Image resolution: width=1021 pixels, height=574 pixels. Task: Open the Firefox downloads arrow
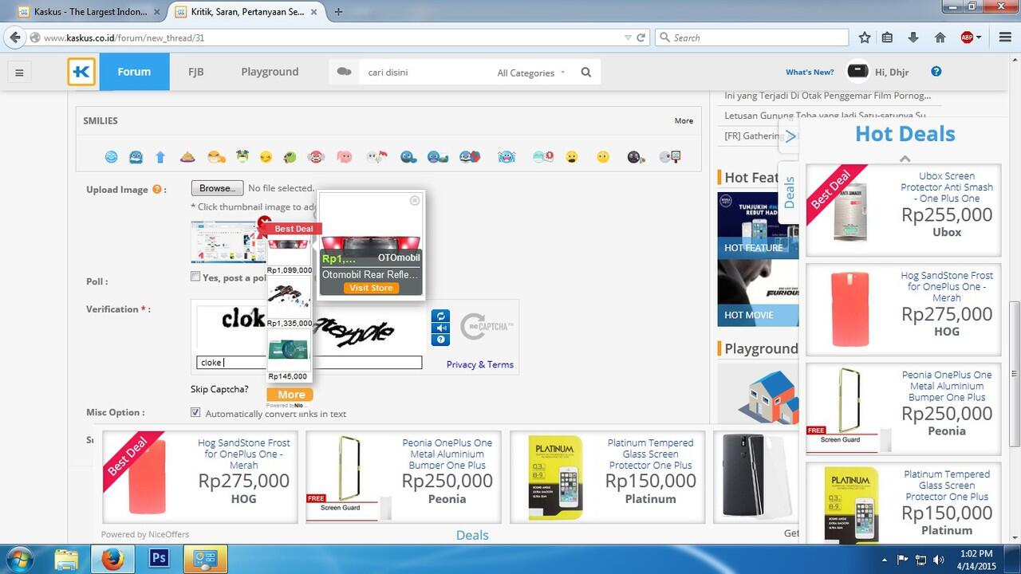[914, 37]
